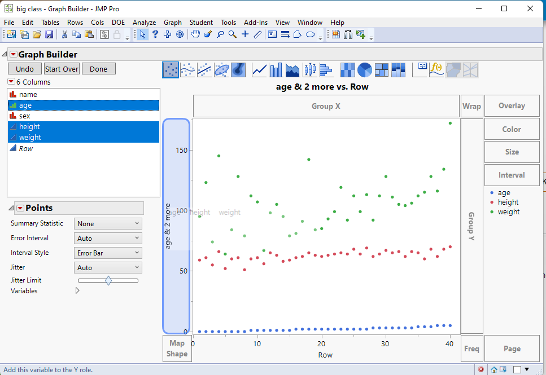Pick the Heatmap element icon
This screenshot has height=375, width=546.
pos(348,70)
